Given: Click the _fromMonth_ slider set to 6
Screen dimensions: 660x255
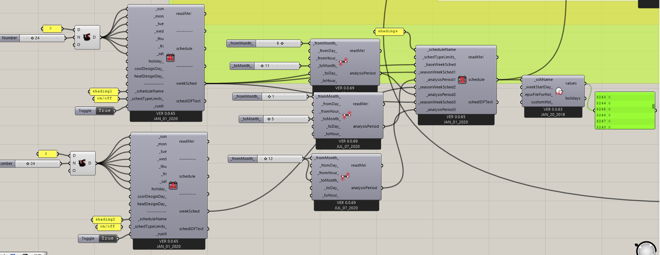Looking at the screenshot, I should (264, 43).
